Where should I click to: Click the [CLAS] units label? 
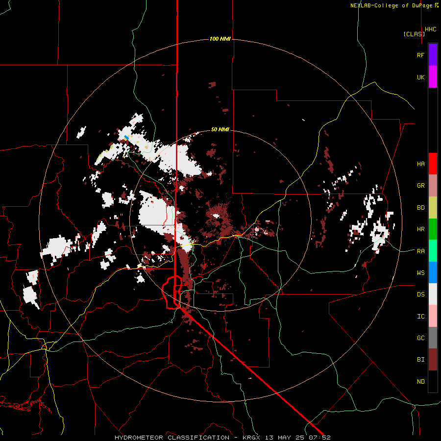click(414, 34)
